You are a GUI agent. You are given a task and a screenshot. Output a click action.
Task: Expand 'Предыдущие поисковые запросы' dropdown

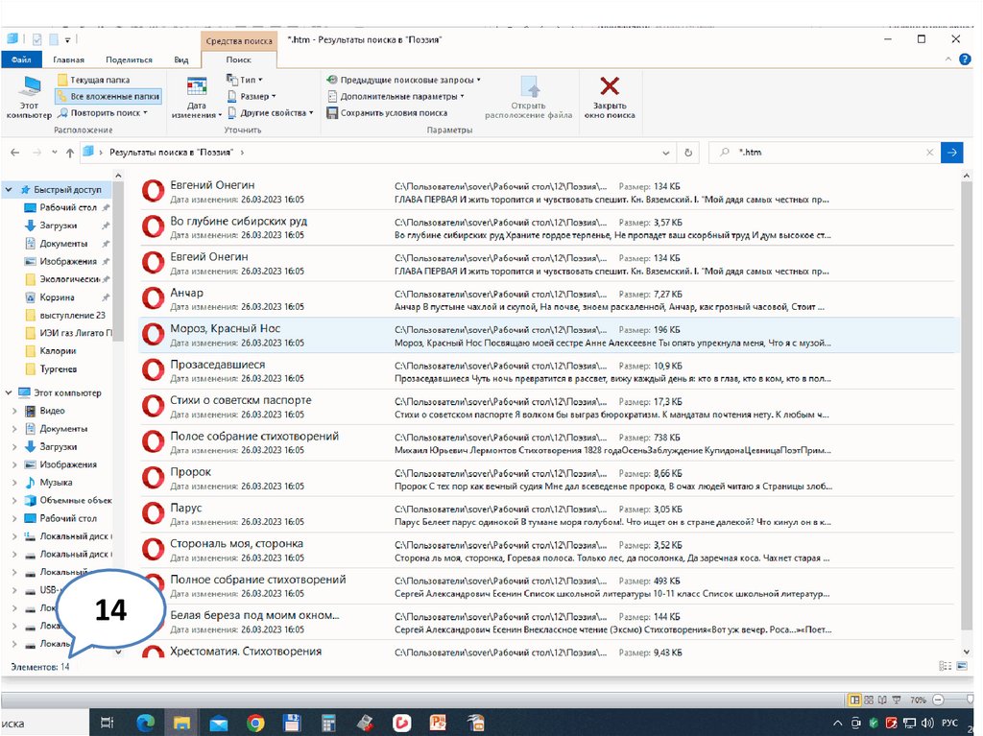403,81
